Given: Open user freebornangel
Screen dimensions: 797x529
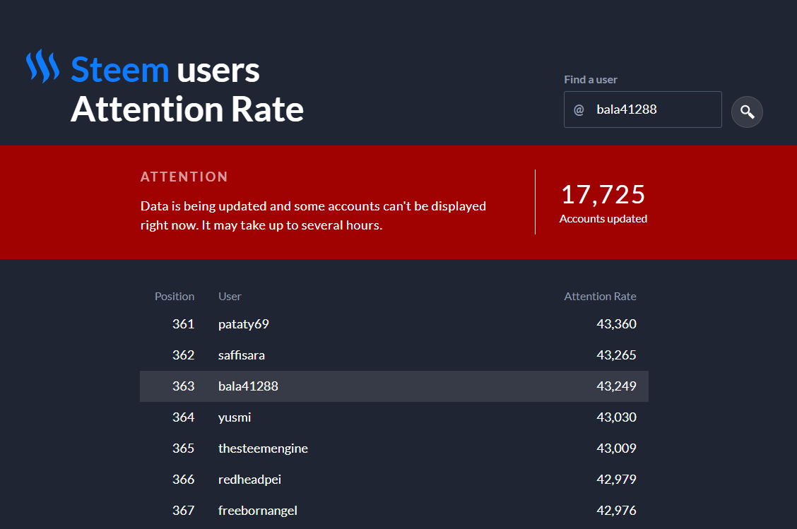Looking at the screenshot, I should 258,510.
